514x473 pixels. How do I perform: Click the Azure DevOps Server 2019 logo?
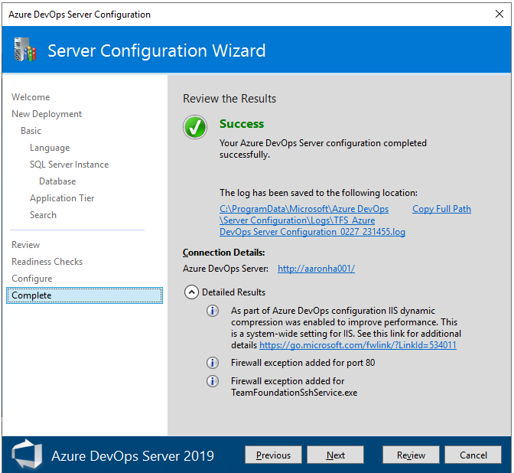pyautogui.click(x=27, y=454)
